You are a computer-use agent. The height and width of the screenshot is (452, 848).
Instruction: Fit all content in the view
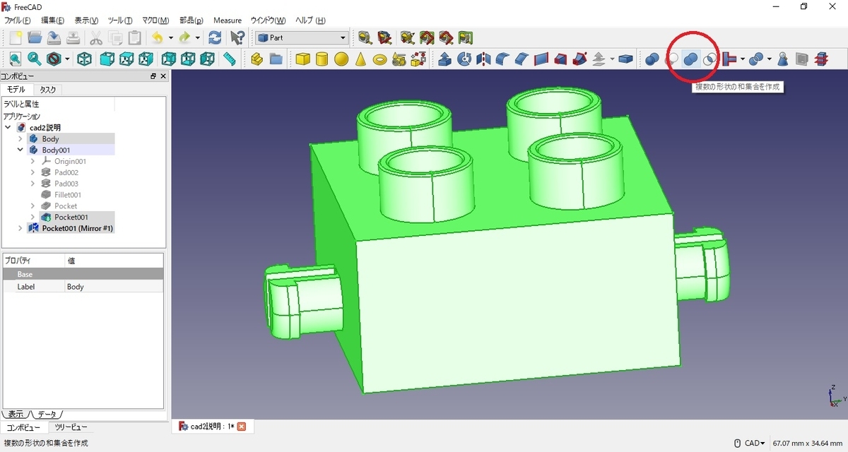(15, 59)
